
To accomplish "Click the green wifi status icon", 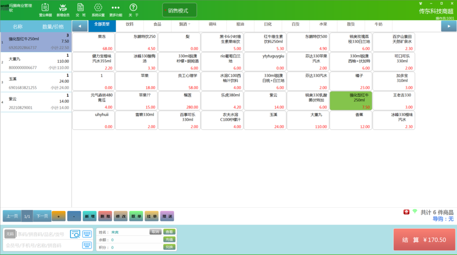I will click(x=415, y=211).
